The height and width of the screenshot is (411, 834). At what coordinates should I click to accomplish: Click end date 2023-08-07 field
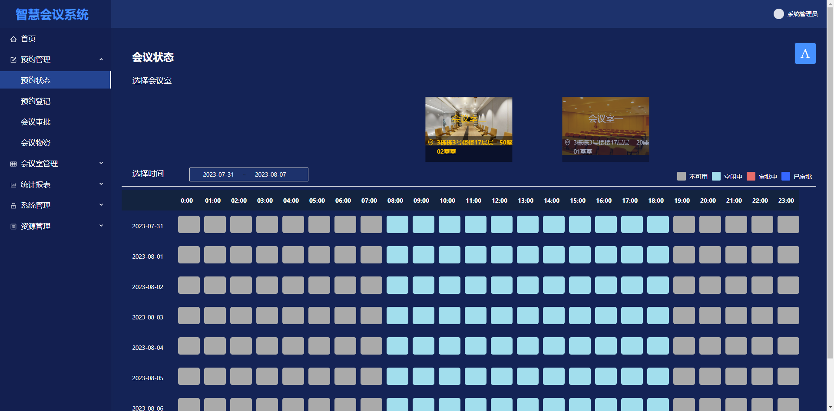[271, 174]
